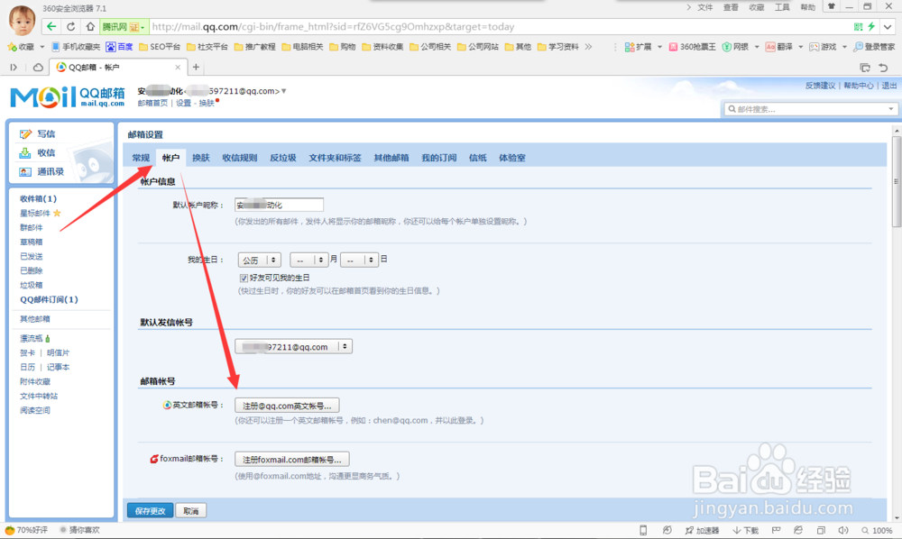
Task: Open the 文件 browser menu
Action: (704, 7)
